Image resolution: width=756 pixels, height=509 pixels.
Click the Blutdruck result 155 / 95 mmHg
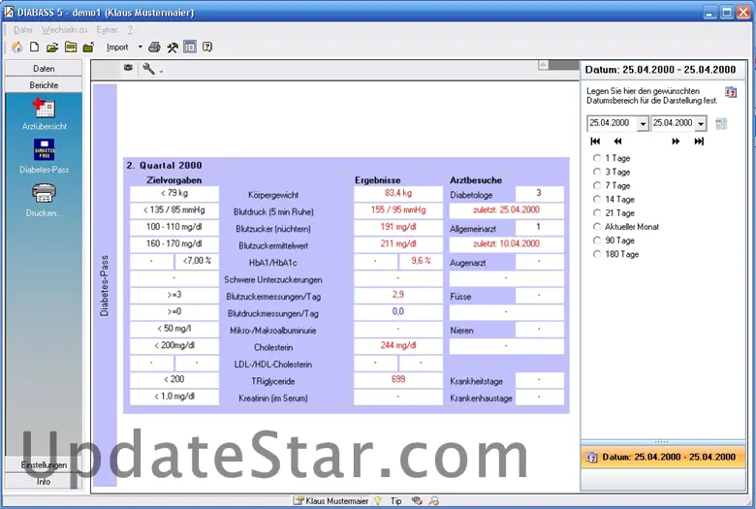click(x=398, y=209)
